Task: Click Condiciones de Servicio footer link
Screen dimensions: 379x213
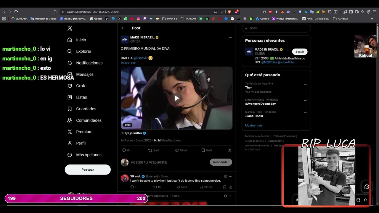Action: 257,136
